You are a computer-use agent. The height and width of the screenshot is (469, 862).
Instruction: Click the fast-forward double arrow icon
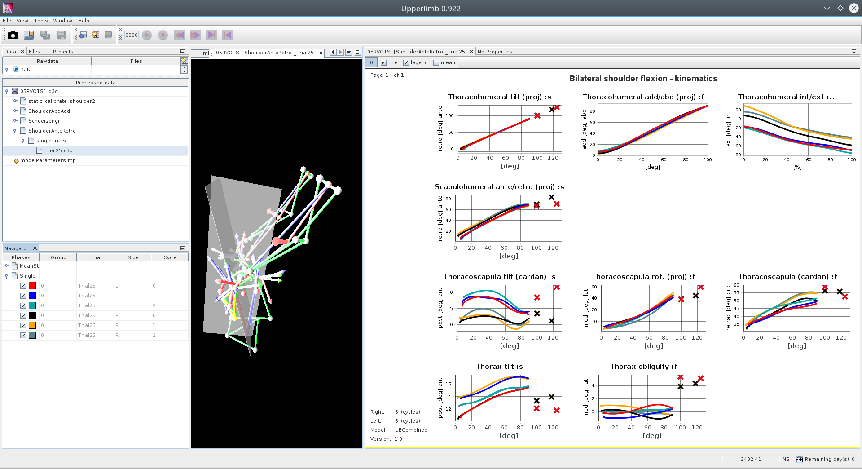pyautogui.click(x=195, y=35)
